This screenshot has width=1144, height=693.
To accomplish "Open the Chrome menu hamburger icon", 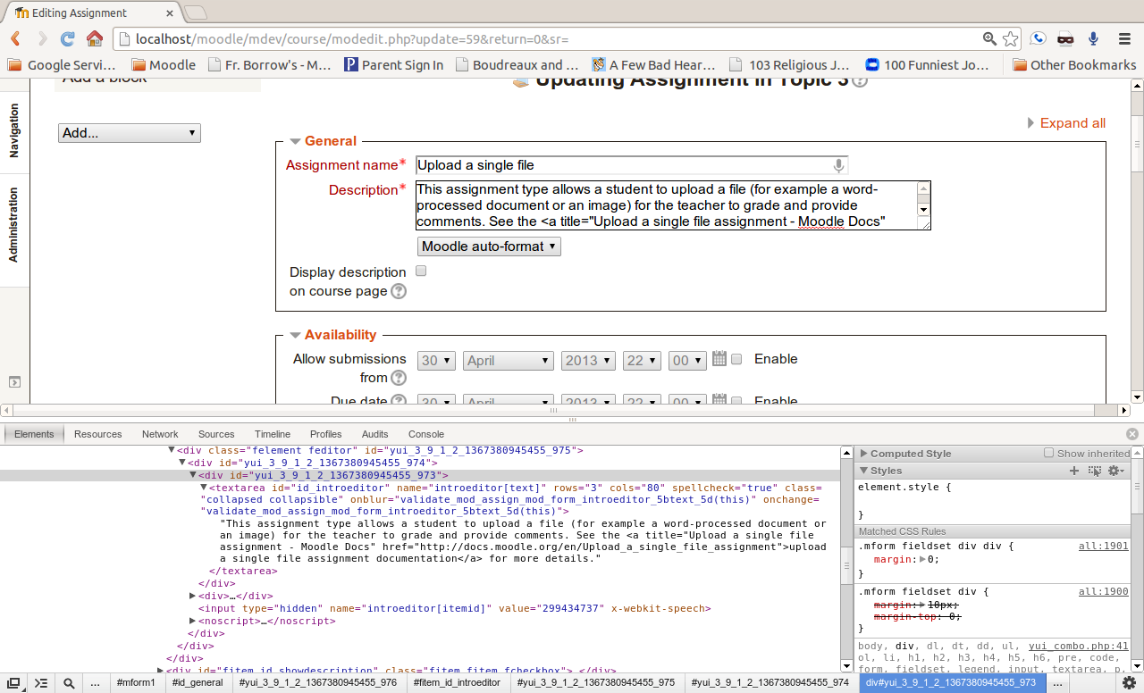I will pyautogui.click(x=1124, y=38).
